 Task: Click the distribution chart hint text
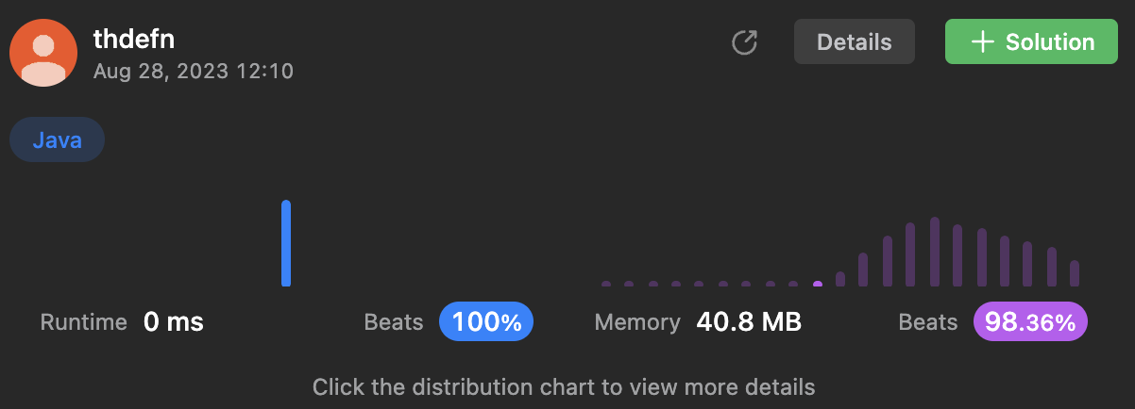pyautogui.click(x=564, y=386)
